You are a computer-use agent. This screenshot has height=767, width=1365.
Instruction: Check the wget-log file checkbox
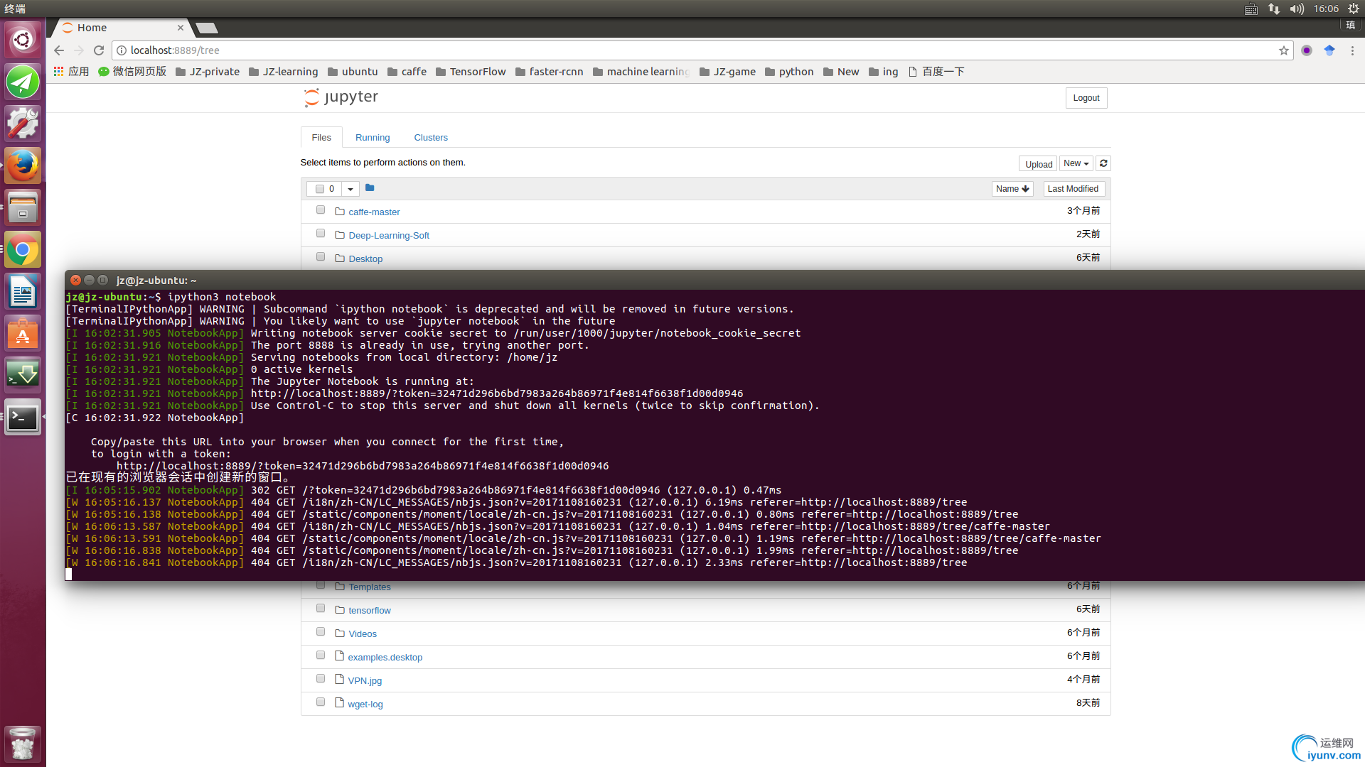[321, 702]
